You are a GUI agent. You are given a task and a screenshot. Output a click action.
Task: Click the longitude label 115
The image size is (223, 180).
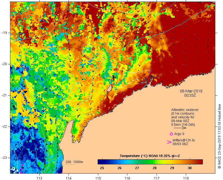(98, 178)
